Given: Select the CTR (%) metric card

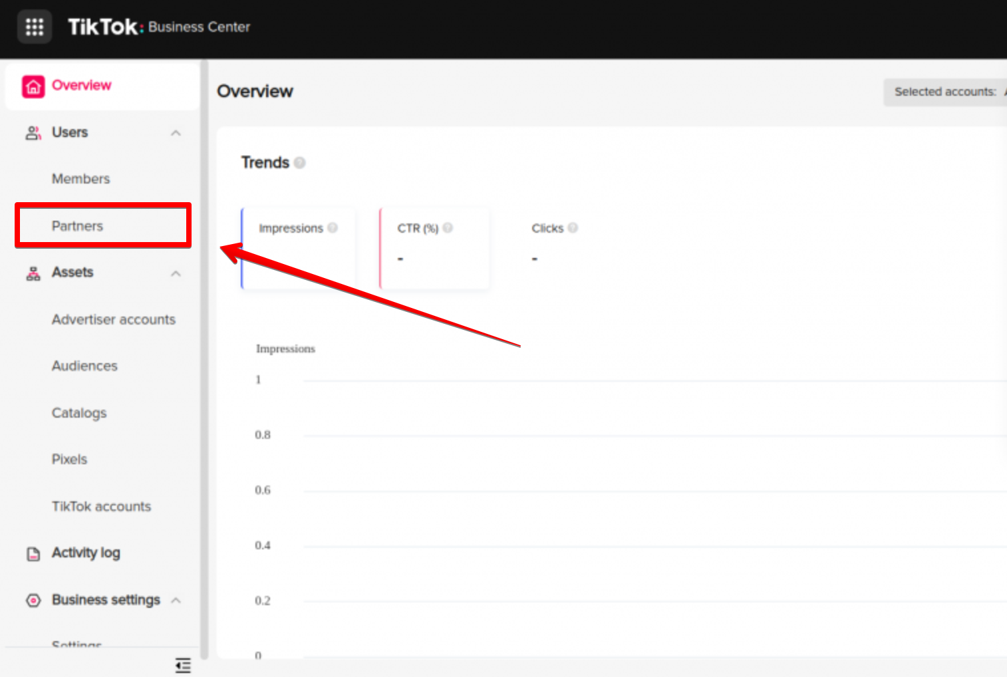Looking at the screenshot, I should coord(434,249).
